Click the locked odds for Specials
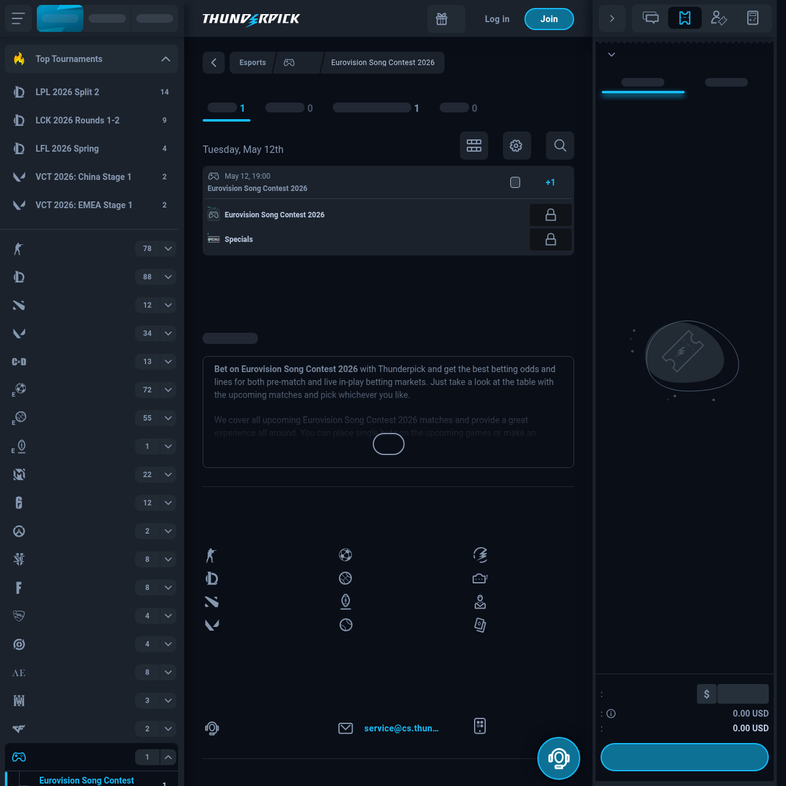Screen dimensions: 786x786 click(x=551, y=239)
